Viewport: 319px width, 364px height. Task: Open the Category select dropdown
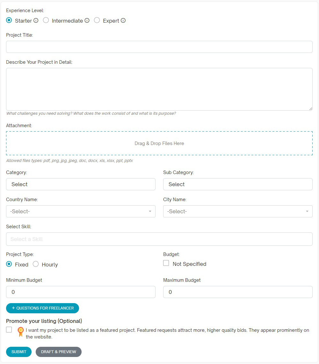(x=81, y=184)
